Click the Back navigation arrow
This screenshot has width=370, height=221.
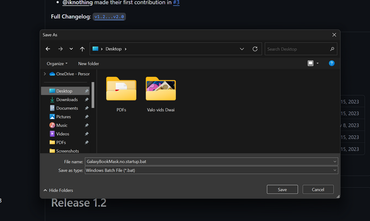point(48,49)
